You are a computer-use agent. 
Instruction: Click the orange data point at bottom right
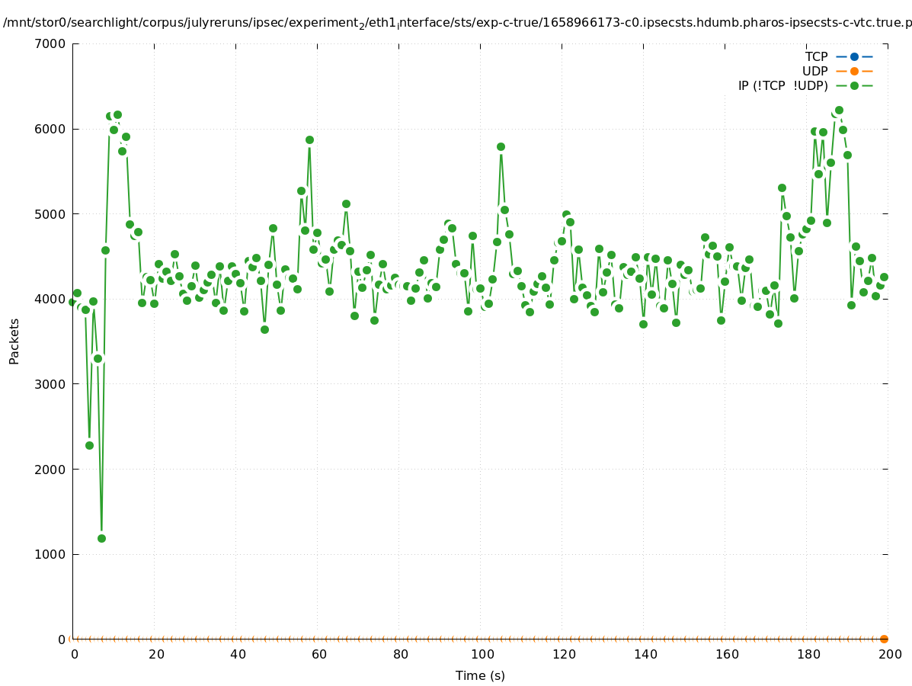[x=884, y=639]
